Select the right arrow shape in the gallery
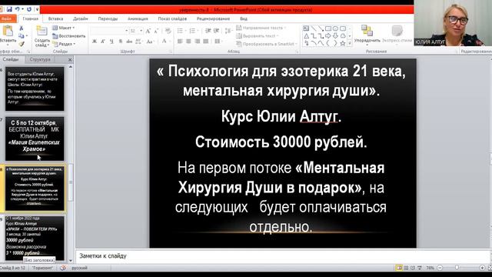 328,36
